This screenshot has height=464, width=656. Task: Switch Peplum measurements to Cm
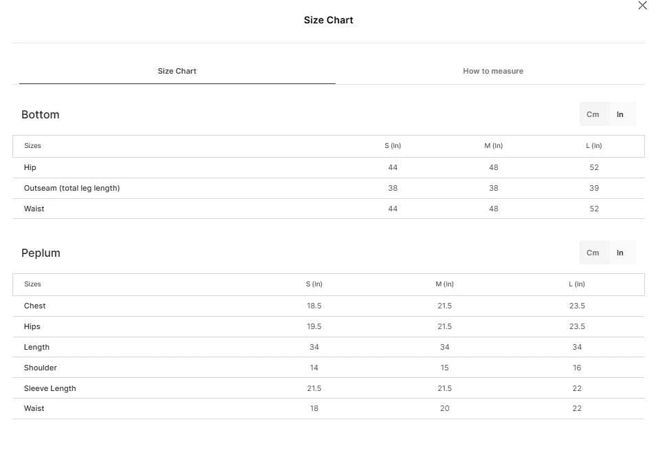pyautogui.click(x=593, y=253)
